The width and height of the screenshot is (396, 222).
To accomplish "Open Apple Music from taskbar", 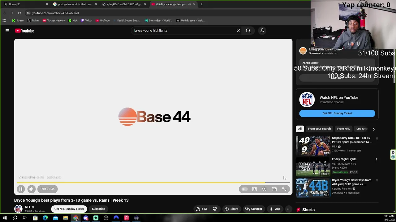I will pyautogui.click(x=126, y=218).
